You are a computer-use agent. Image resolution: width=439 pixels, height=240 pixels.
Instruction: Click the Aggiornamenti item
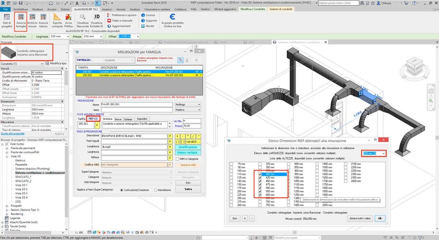[119, 26]
